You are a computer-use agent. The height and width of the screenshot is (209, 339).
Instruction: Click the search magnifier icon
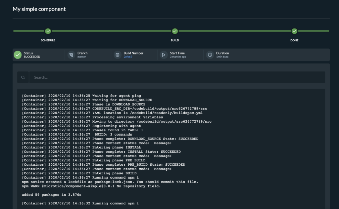pos(23,77)
